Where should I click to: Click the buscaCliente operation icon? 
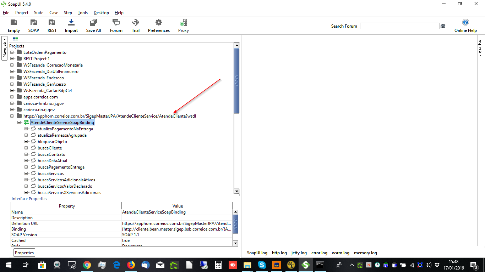[33, 148]
